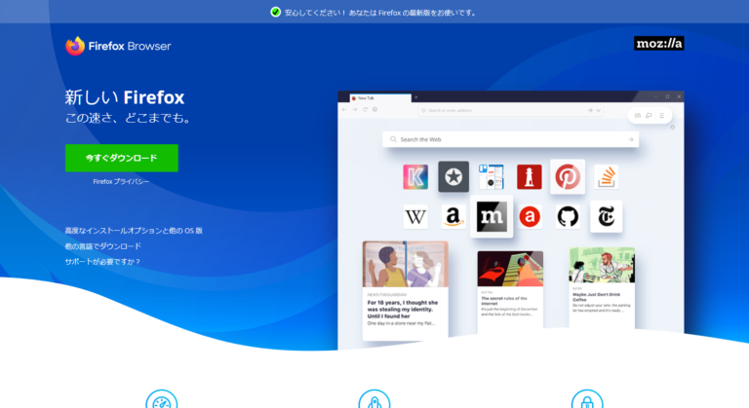Click the back arrow in mockup toolbar
Screen dimensions: 749x408
(344, 110)
